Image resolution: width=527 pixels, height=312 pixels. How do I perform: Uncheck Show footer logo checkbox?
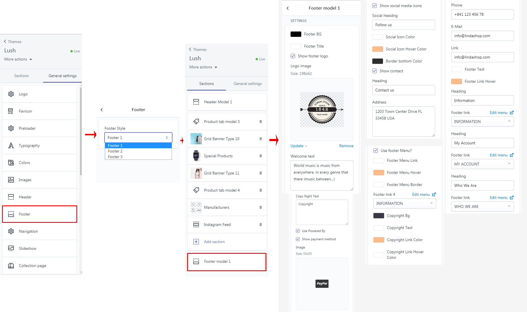[293, 56]
